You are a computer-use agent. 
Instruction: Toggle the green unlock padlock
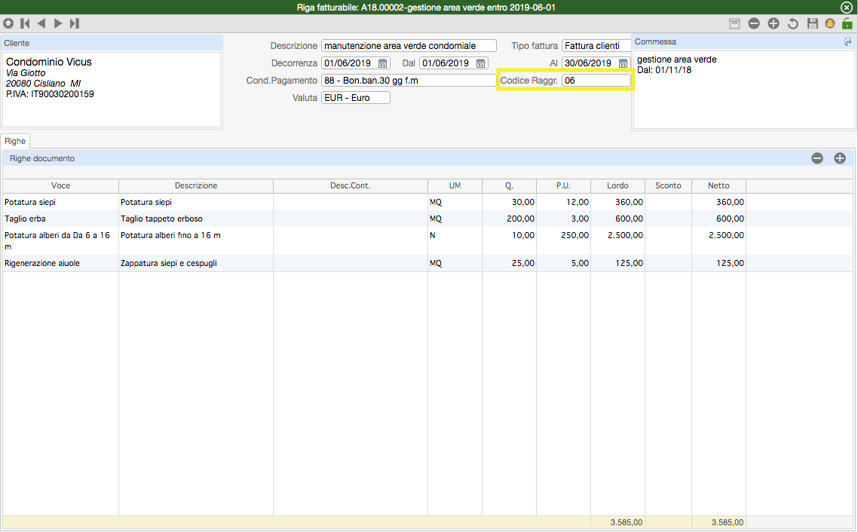tap(847, 23)
